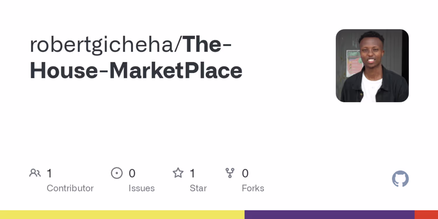Click the issues count number 0
The width and height of the screenshot is (438, 219).
[x=132, y=173]
